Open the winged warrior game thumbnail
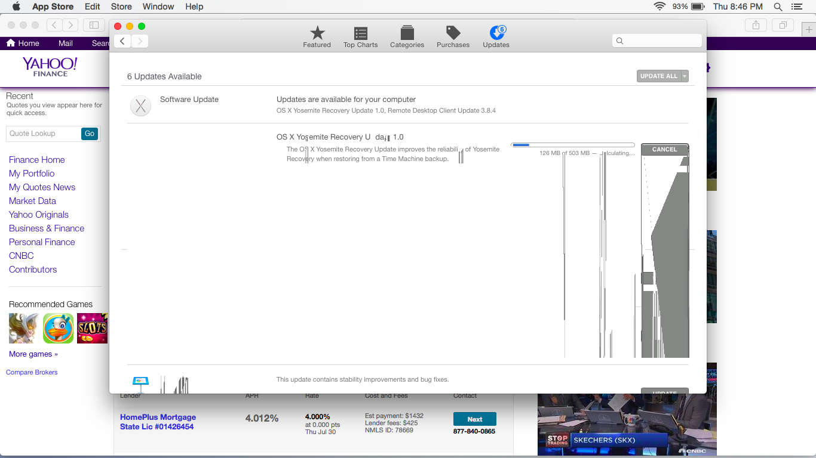Image resolution: width=816 pixels, height=458 pixels. [24, 328]
